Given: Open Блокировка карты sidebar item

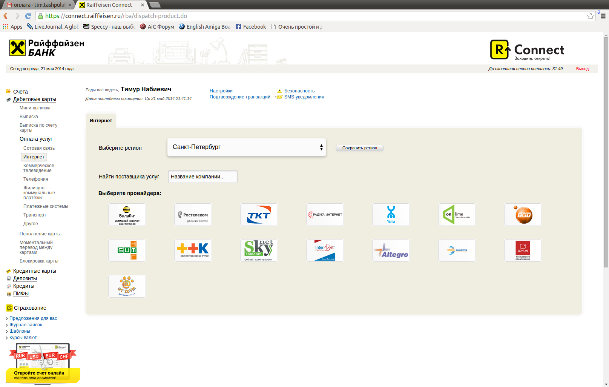Looking at the screenshot, I should point(39,261).
